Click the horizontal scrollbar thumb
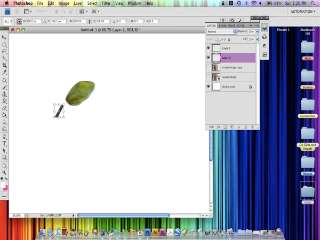The image size is (320, 240). pyautogui.click(x=124, y=215)
